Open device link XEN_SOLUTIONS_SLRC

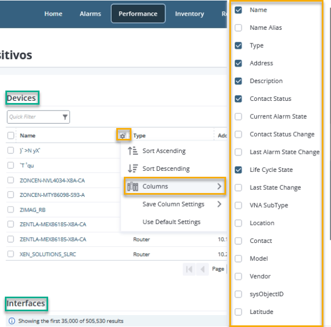[48, 254]
